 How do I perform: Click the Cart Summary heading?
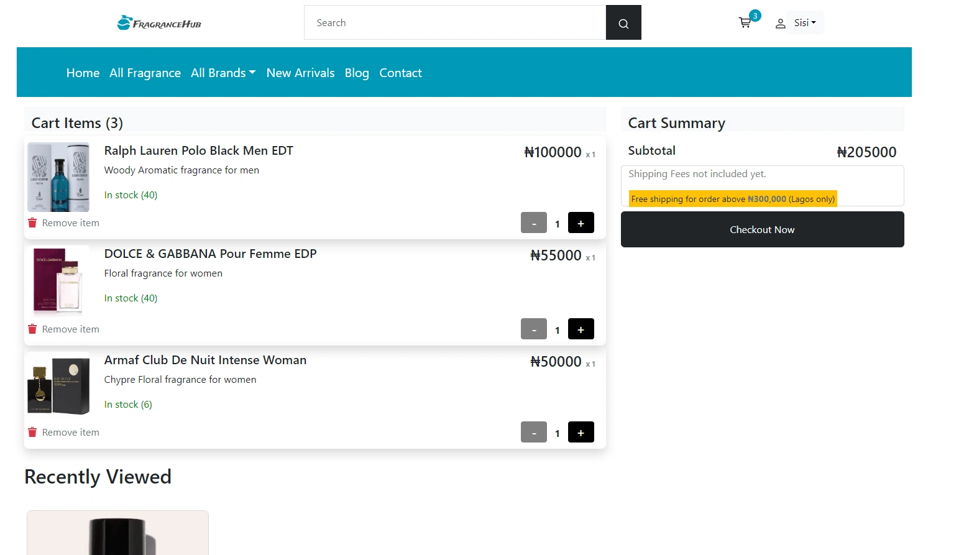(x=676, y=123)
